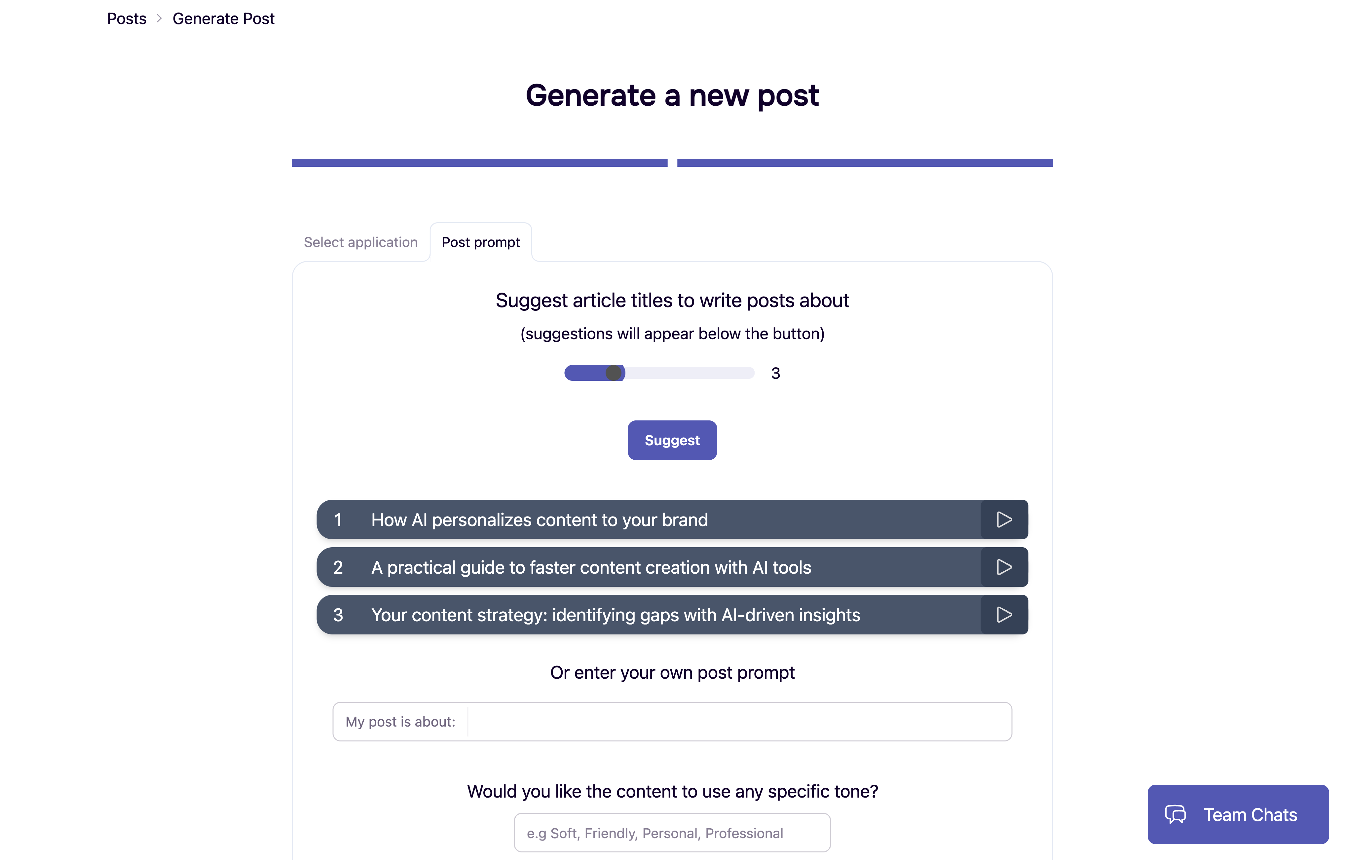Image resolution: width=1345 pixels, height=860 pixels.
Task: Click the breadcrumb chevron after Posts
Action: coord(159,18)
